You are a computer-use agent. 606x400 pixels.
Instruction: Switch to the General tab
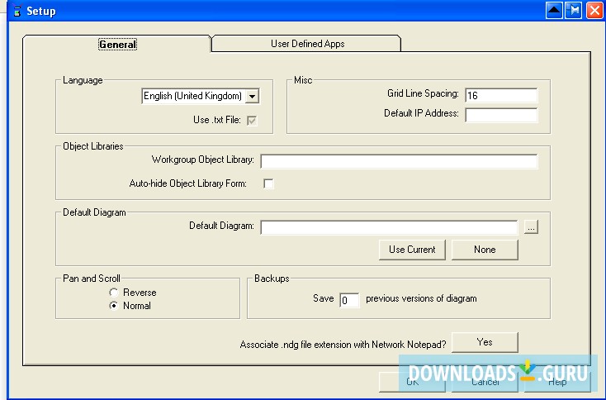pos(117,45)
